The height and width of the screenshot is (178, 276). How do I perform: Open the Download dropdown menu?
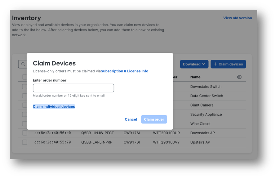point(194,64)
